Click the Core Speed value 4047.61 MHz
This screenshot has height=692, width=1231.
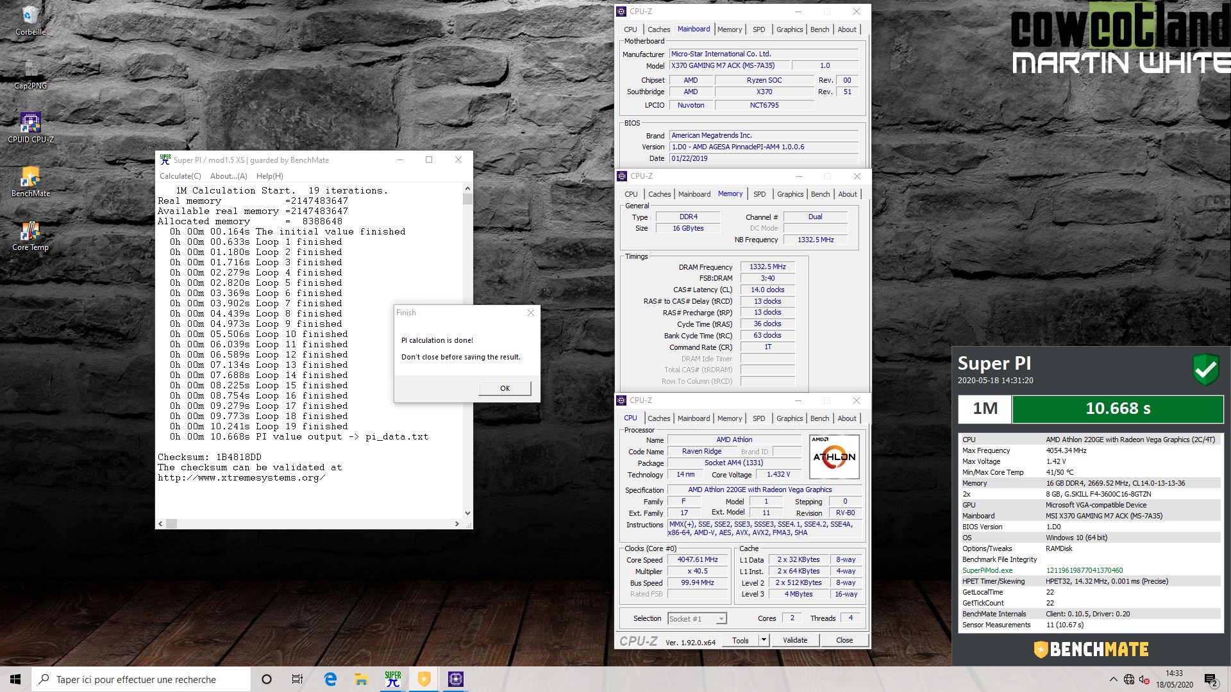point(698,560)
